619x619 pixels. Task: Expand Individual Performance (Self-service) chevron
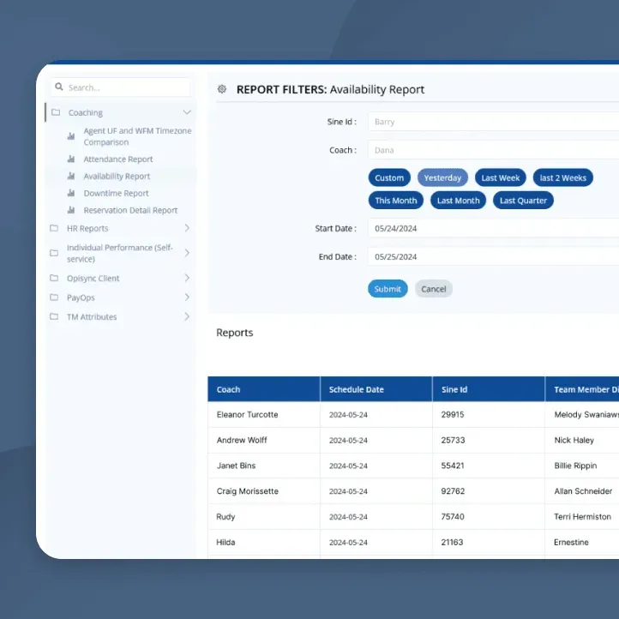pos(187,253)
